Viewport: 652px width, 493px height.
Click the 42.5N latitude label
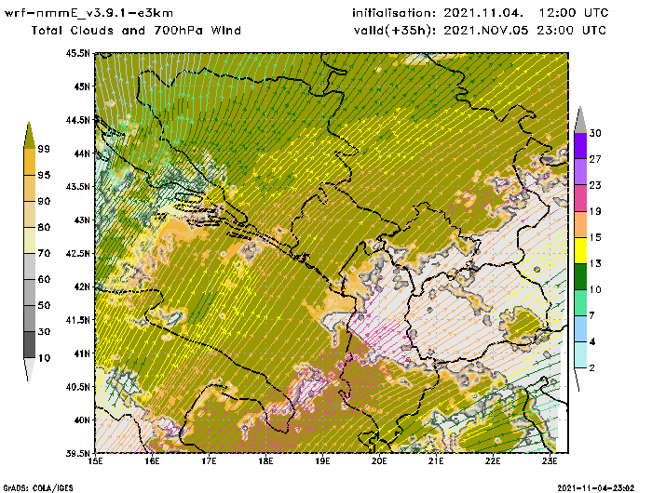pyautogui.click(x=77, y=253)
